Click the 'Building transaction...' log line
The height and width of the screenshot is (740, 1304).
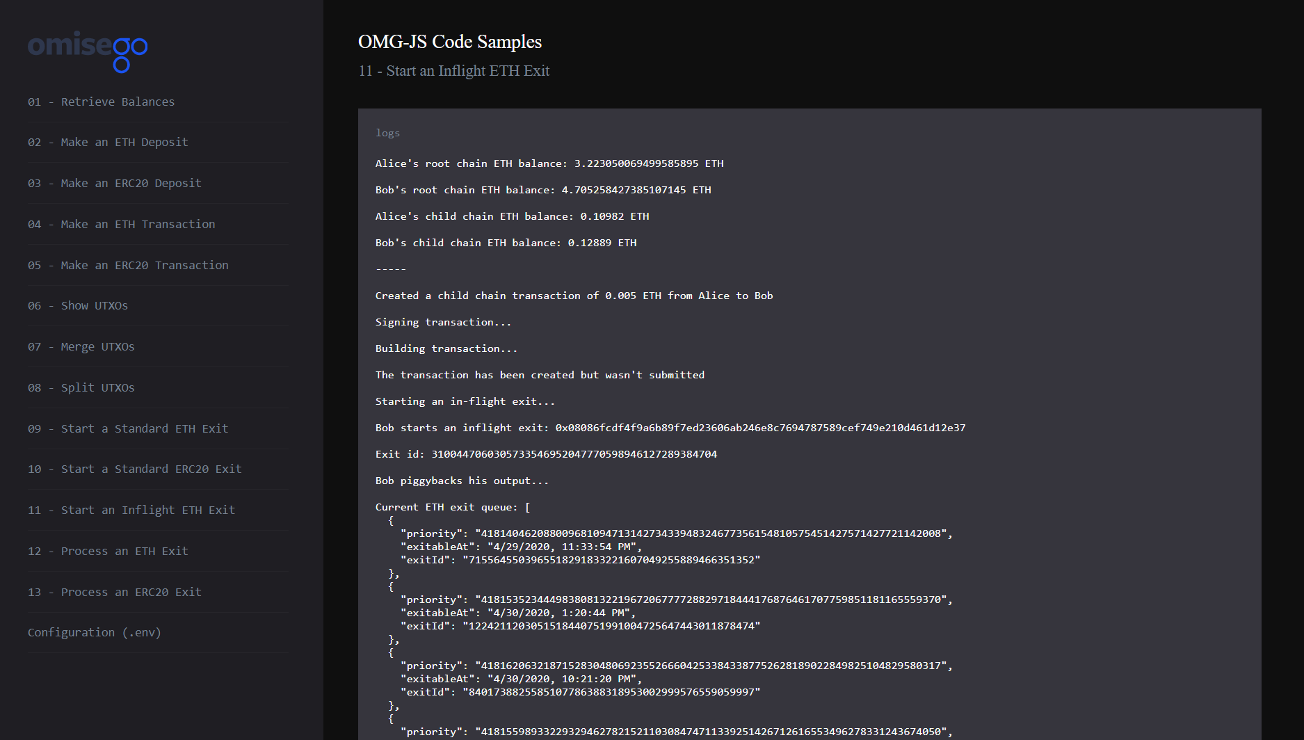(446, 348)
